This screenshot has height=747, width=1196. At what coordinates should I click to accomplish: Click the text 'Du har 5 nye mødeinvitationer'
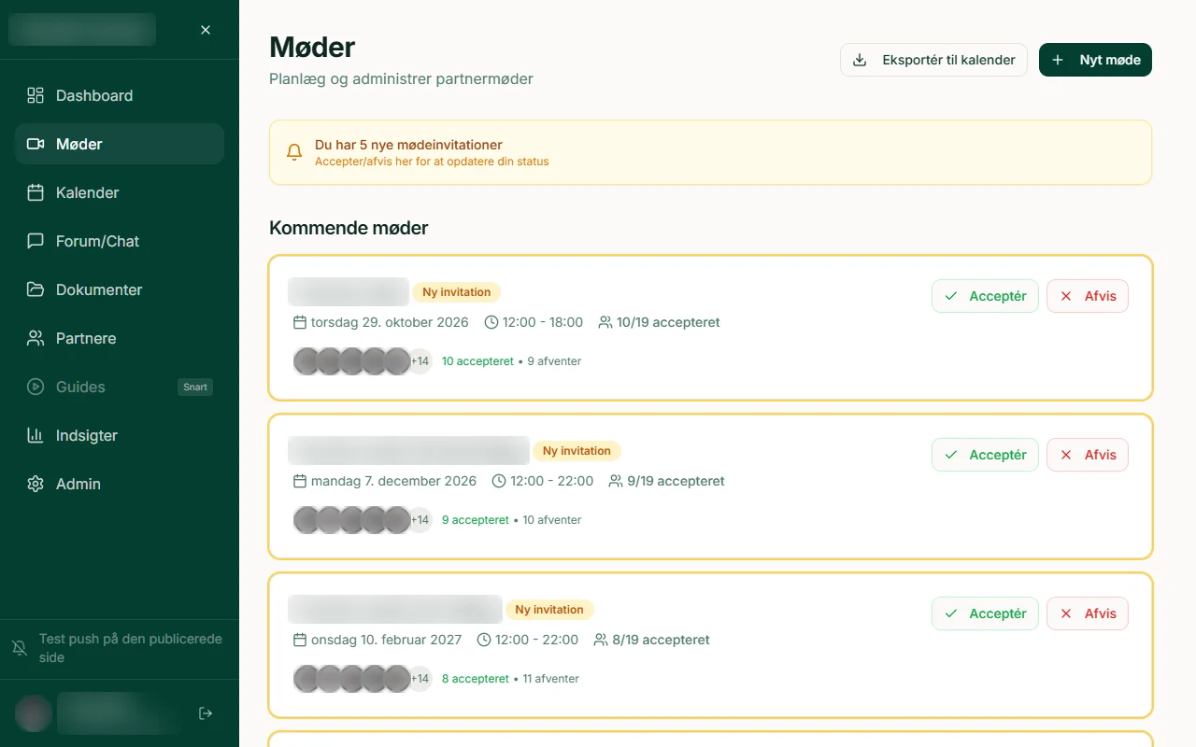coord(408,145)
